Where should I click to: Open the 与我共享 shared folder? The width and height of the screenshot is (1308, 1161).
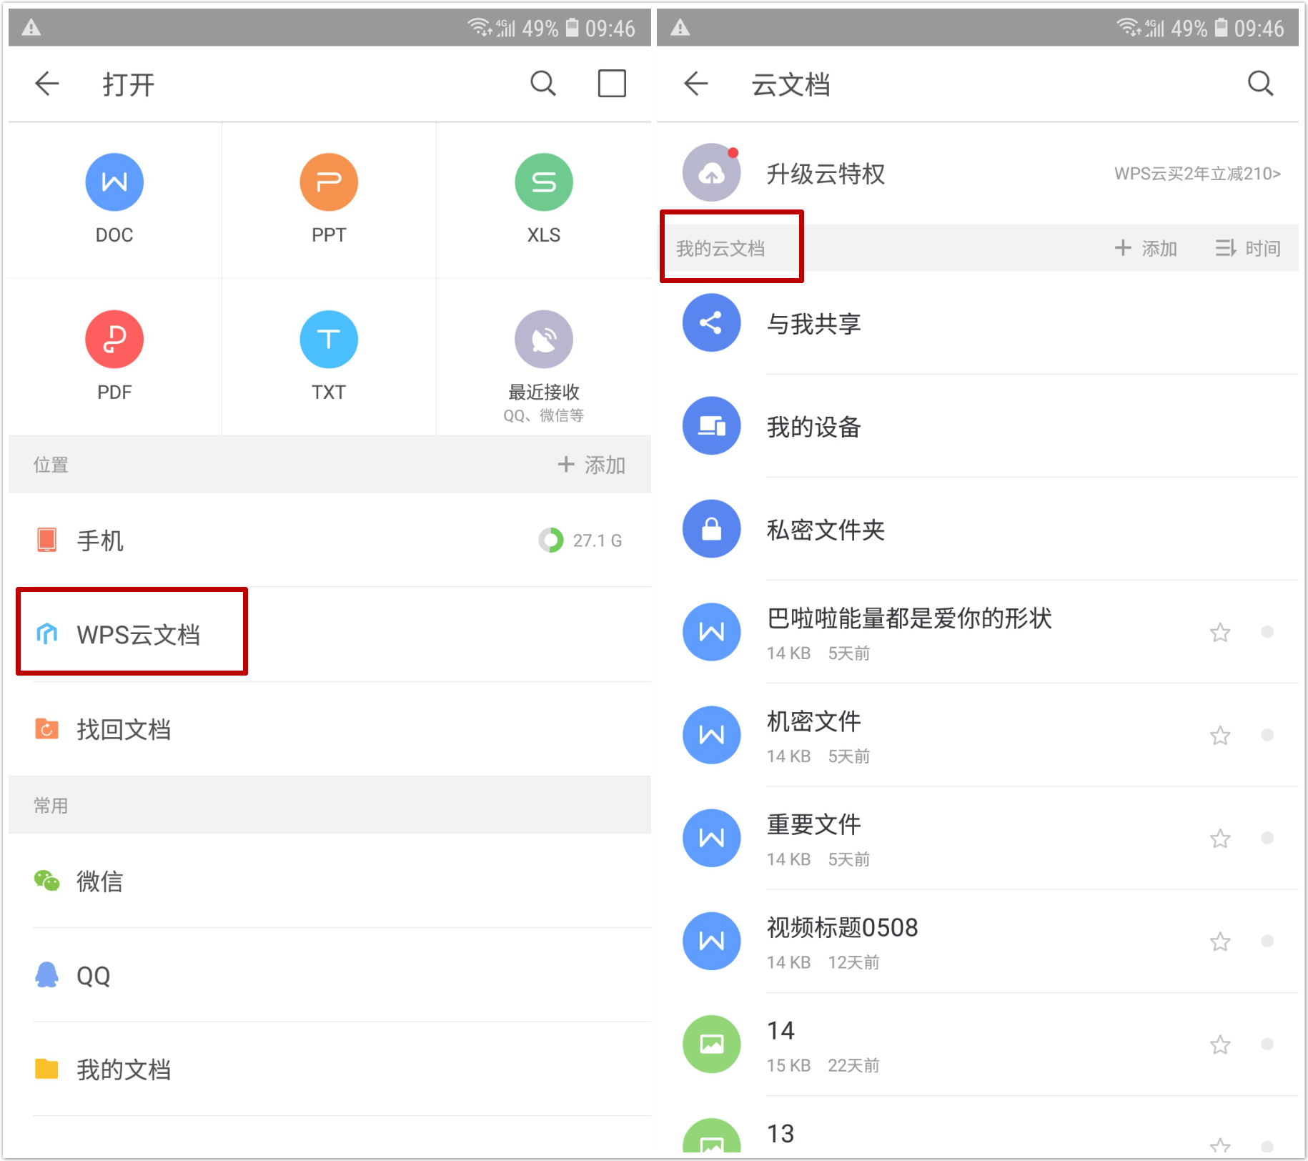(x=813, y=324)
